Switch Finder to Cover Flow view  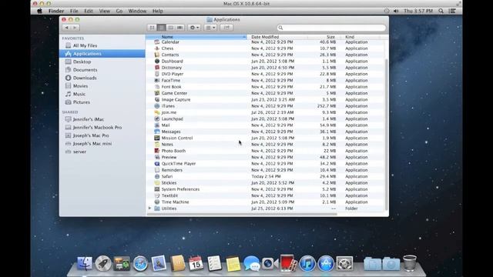point(179,28)
